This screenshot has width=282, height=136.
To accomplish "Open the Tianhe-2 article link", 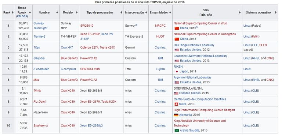I will tap(39, 37).
